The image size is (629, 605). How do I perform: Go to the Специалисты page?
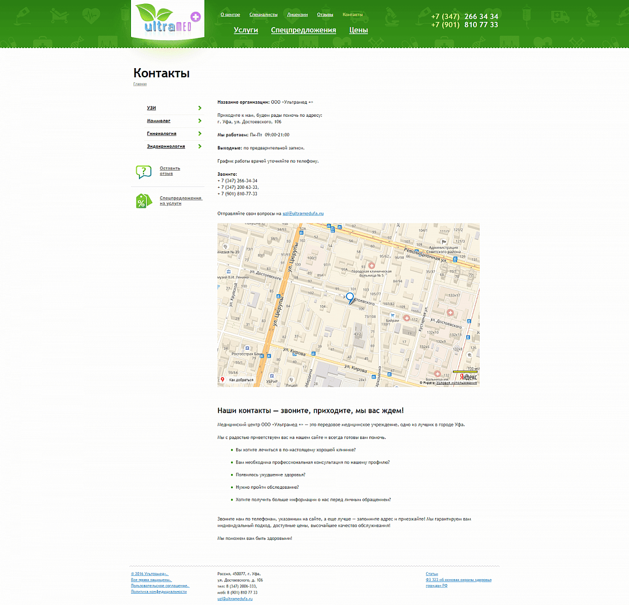coord(263,14)
